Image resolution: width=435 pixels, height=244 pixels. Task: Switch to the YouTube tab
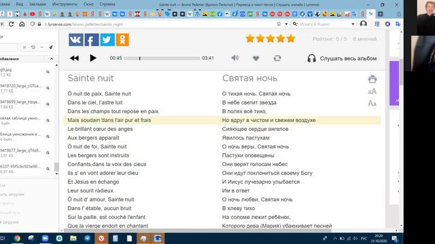[33, 14]
